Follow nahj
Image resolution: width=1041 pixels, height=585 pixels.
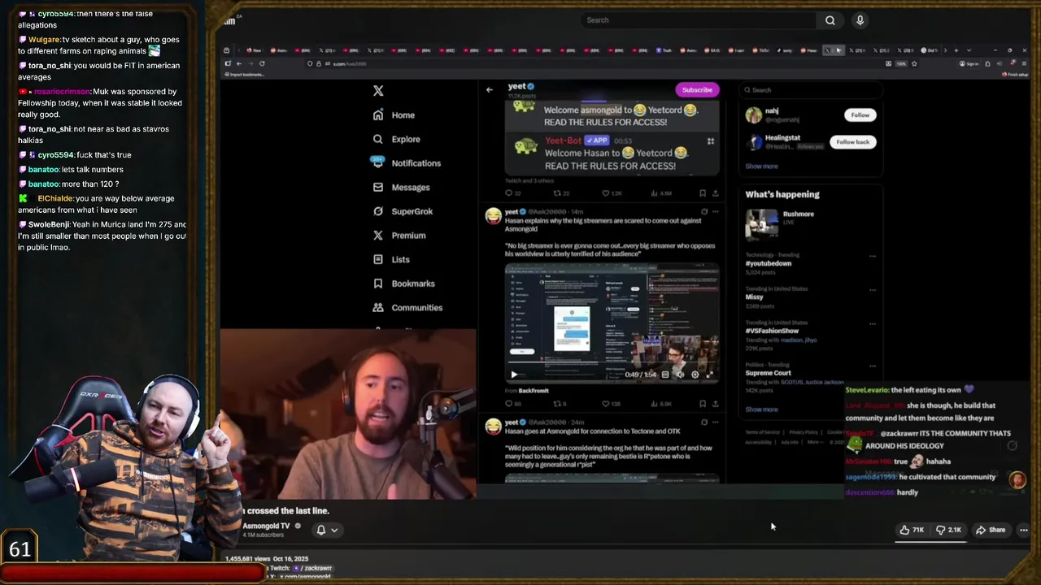tap(860, 115)
